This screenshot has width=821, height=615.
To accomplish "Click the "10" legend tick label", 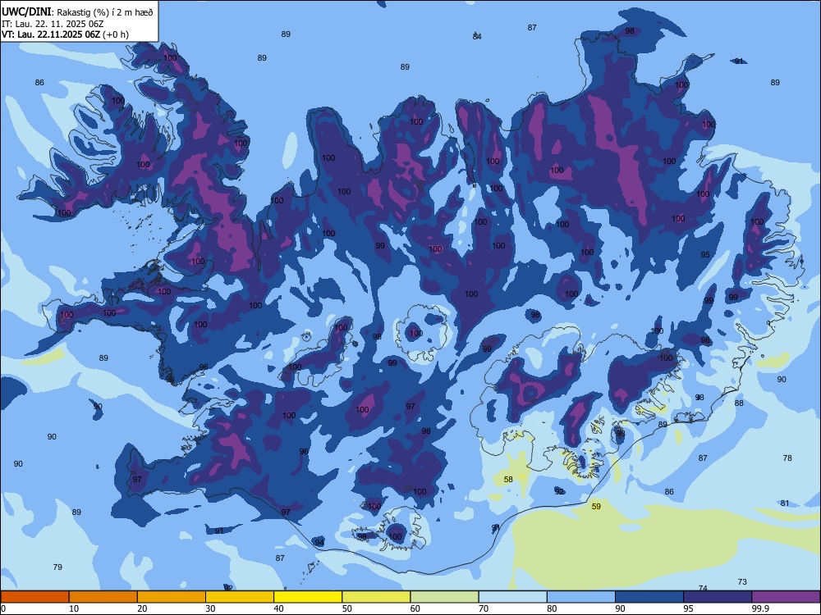I will pyautogui.click(x=74, y=608).
